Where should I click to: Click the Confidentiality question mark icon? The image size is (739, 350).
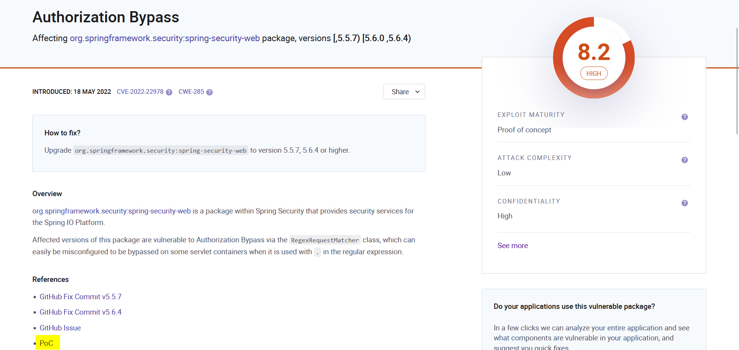684,203
